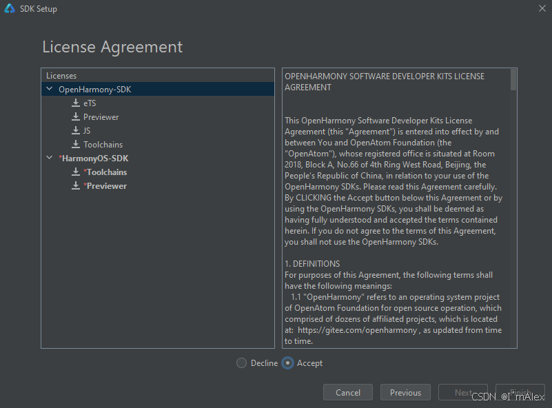Select Toolchains under OpenHarmony-SDK
The height and width of the screenshot is (408, 552).
(158, 144)
